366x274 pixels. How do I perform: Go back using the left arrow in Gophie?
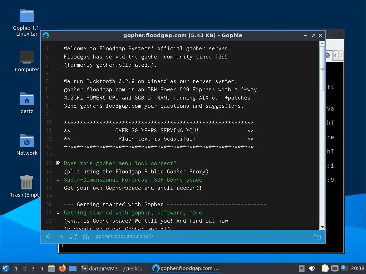click(48, 237)
